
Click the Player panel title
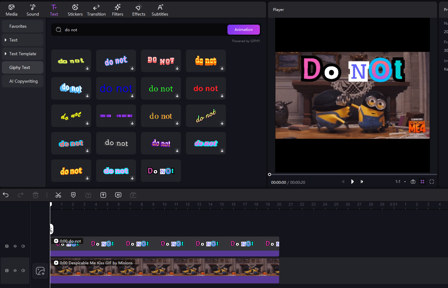pyautogui.click(x=278, y=10)
